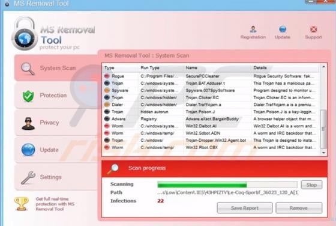Click the Save Report button

[245, 208]
